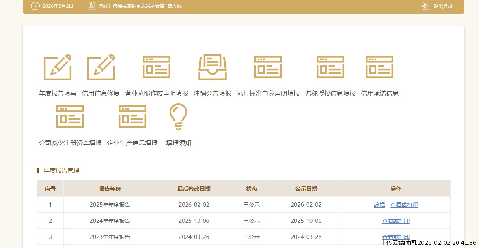Click the 报告年份 column header
Image resolution: width=479 pixels, height=248 pixels.
pos(110,189)
